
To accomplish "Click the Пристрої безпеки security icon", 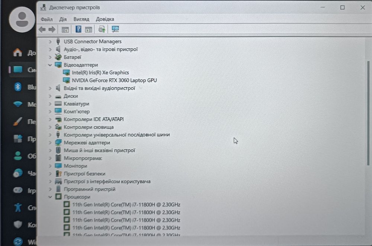I will (x=58, y=173).
